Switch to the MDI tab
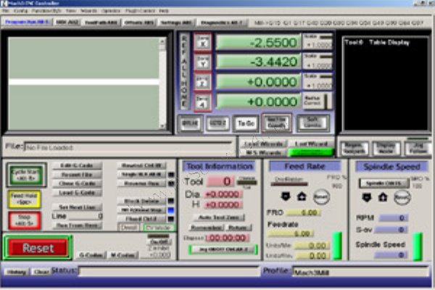This screenshot has width=435, height=290. (67, 22)
